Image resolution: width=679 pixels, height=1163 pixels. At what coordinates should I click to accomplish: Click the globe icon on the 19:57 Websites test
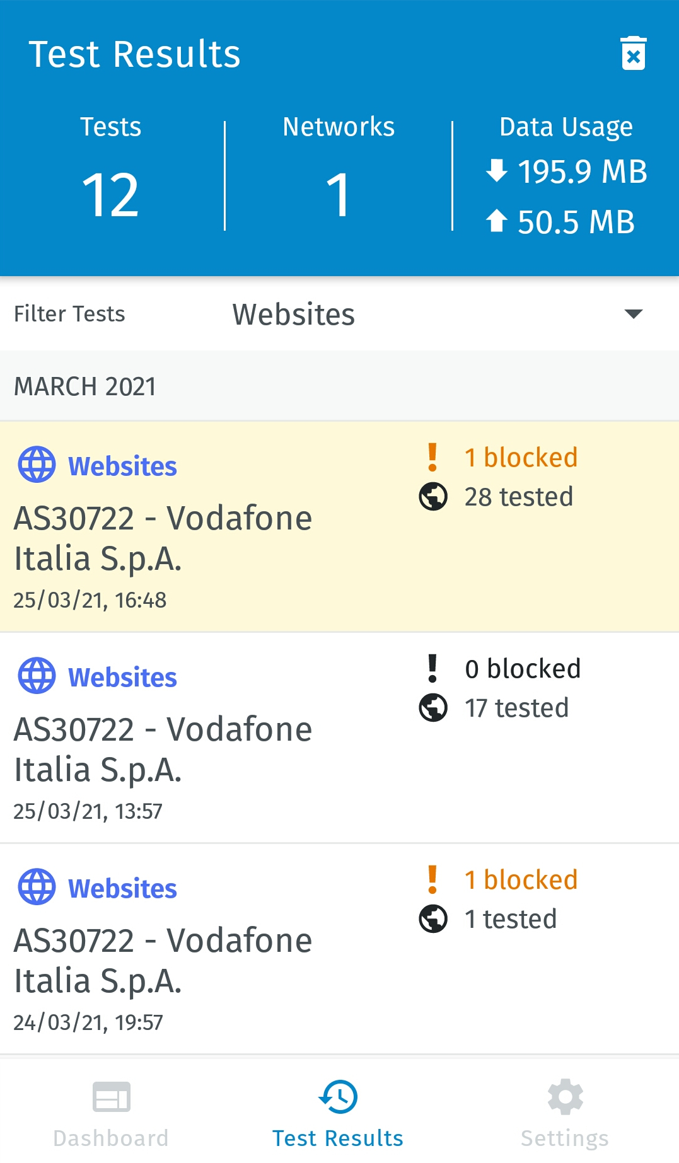point(37,887)
